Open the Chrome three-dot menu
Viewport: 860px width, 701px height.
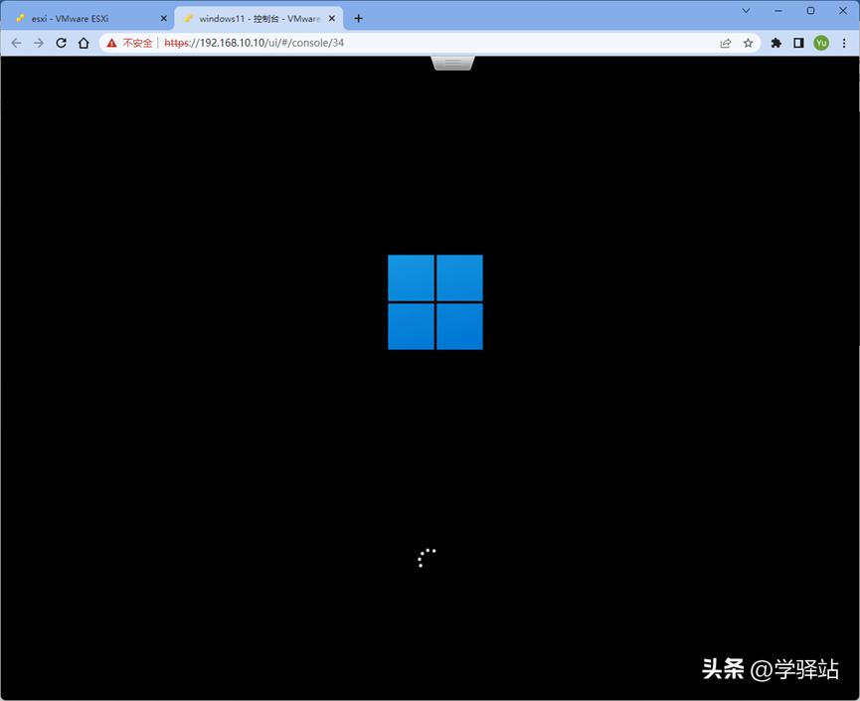pyautogui.click(x=844, y=43)
